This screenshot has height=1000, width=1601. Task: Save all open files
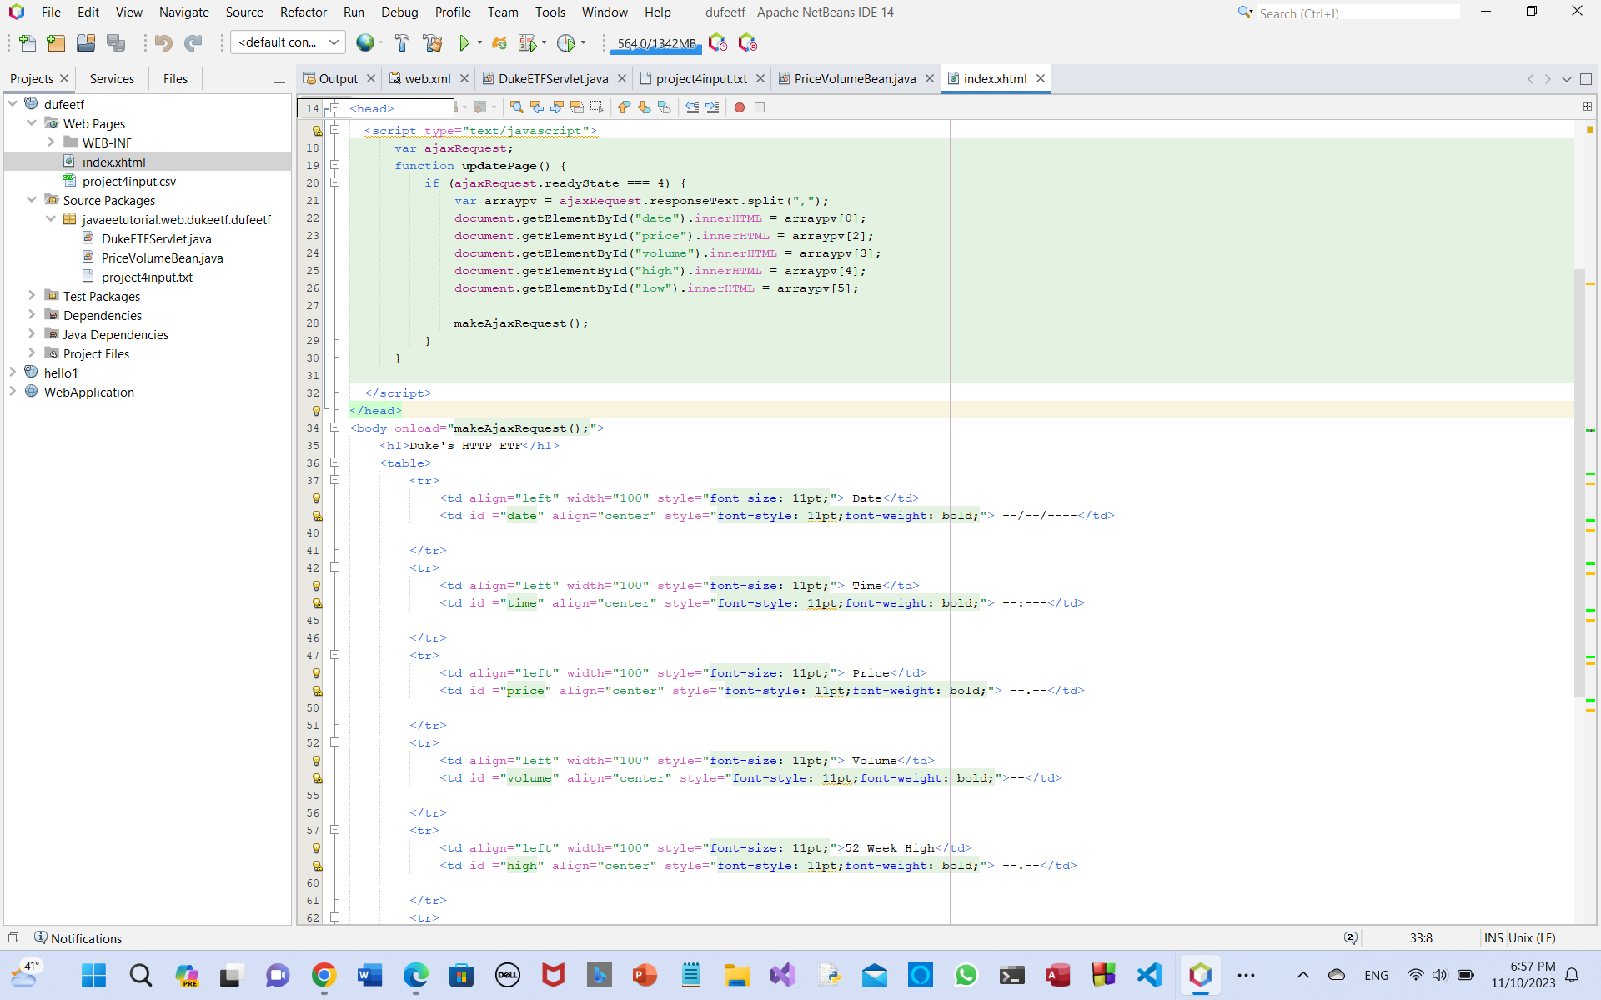[116, 42]
